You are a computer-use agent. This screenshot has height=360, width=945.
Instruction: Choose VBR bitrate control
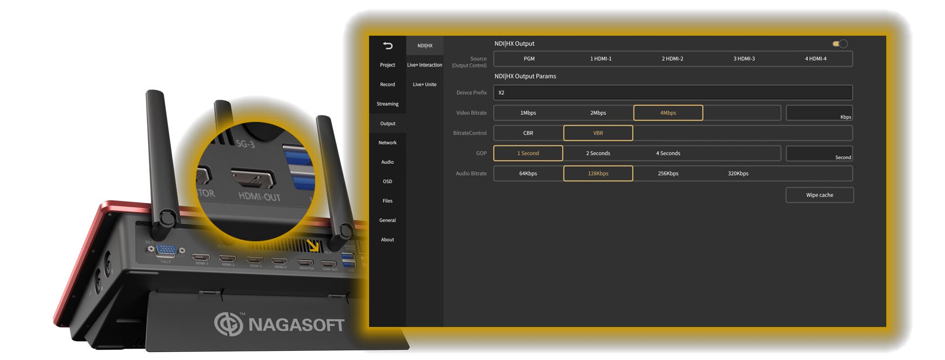tap(598, 133)
